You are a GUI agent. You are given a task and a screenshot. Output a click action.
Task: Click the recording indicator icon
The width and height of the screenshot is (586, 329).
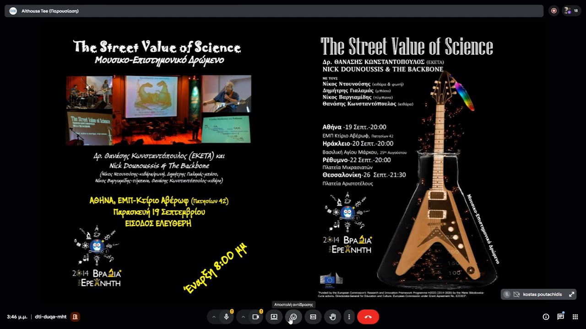point(554,11)
